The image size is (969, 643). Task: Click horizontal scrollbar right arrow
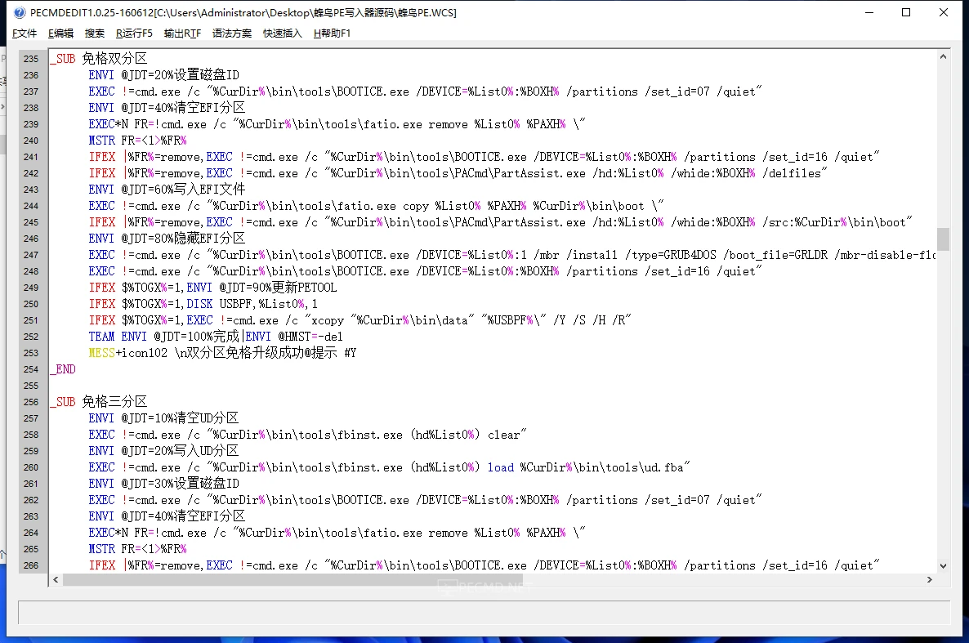click(930, 579)
